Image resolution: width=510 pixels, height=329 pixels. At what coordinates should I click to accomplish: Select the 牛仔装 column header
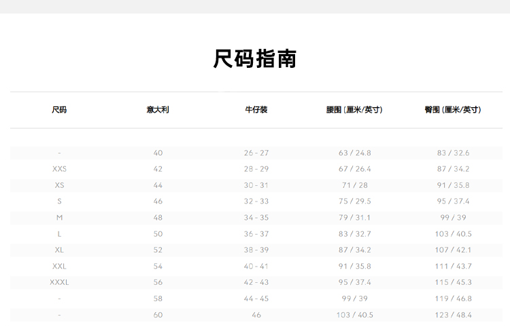coord(256,110)
